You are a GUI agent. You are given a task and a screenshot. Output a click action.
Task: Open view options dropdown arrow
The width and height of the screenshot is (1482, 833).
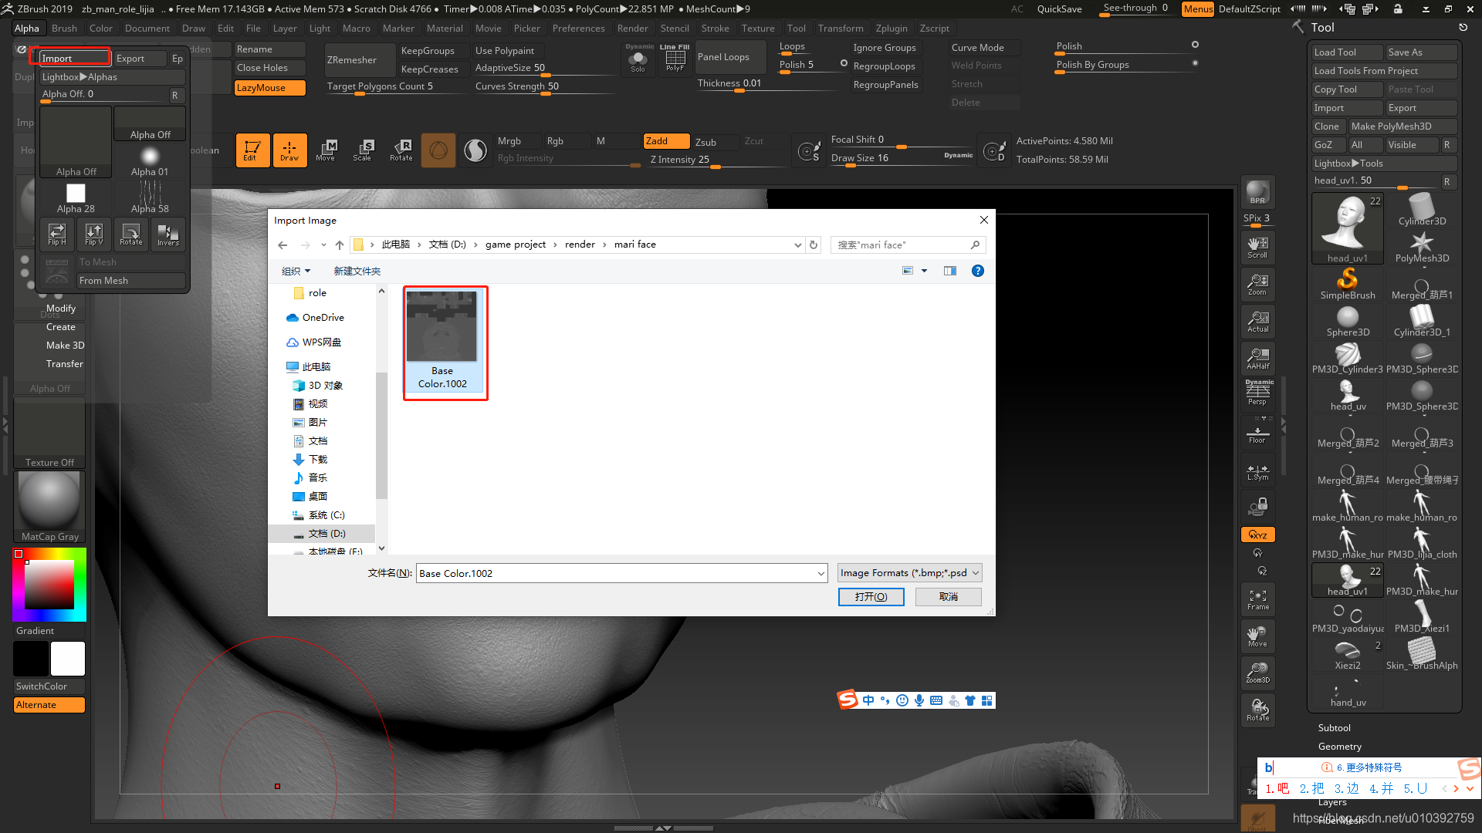point(924,271)
